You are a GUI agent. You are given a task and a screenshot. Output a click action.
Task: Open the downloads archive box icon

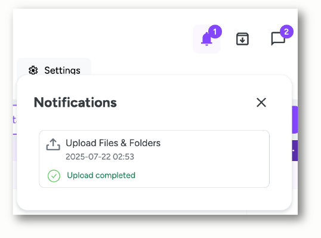click(242, 39)
